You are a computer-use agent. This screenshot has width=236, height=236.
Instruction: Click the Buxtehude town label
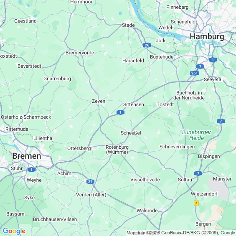162,57
